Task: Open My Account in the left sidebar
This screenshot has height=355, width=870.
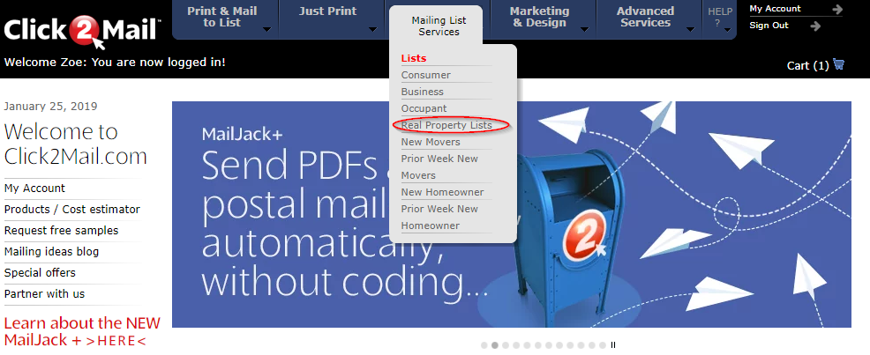Action: click(34, 189)
